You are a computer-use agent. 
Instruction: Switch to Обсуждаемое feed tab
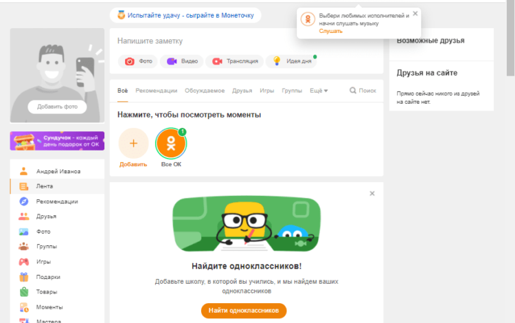(205, 91)
